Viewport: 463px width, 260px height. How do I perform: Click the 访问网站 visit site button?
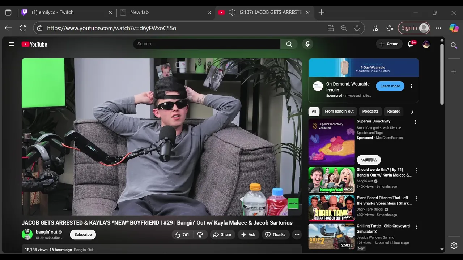(x=369, y=160)
